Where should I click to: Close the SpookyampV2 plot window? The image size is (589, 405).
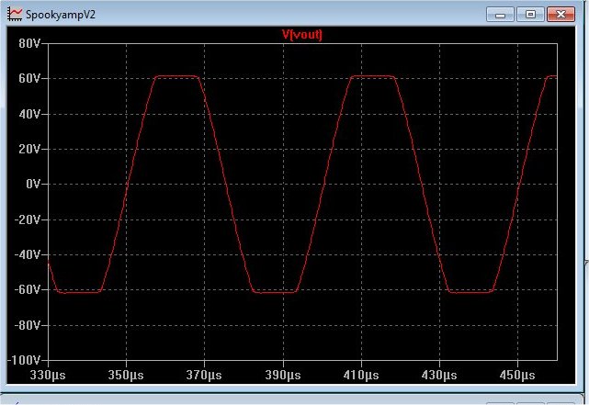561,15
